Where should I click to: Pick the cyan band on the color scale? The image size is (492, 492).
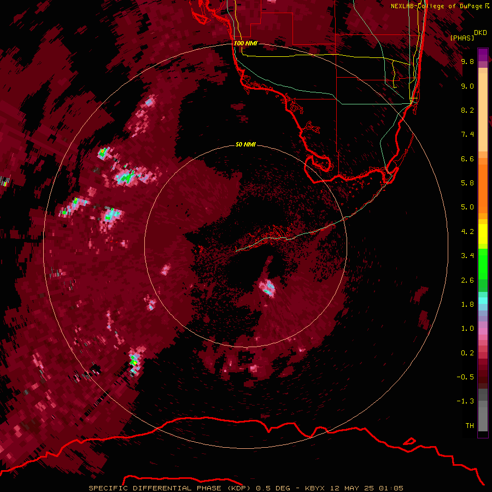[x=483, y=300]
